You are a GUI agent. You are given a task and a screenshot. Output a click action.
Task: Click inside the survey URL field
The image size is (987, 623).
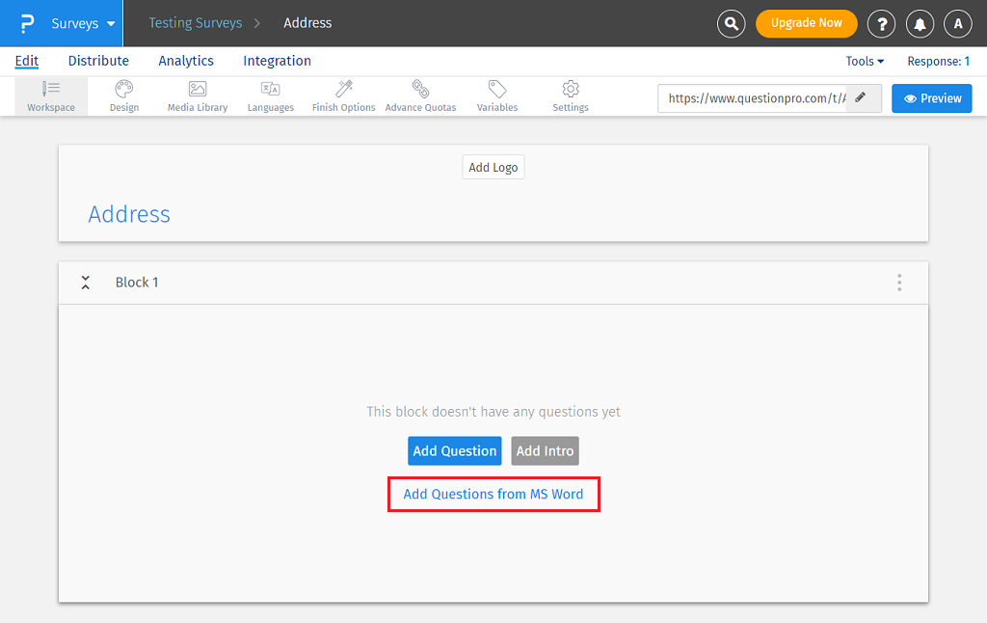752,97
